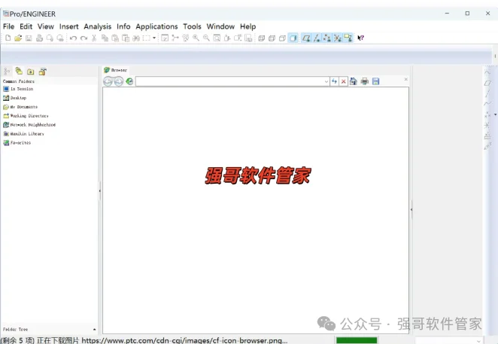The width and height of the screenshot is (498, 344).
Task: Click the browser Back arrow button
Action: (108, 82)
